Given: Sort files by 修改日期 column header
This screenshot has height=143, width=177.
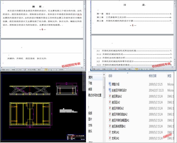Looking at the screenshot, I should (x=153, y=76).
